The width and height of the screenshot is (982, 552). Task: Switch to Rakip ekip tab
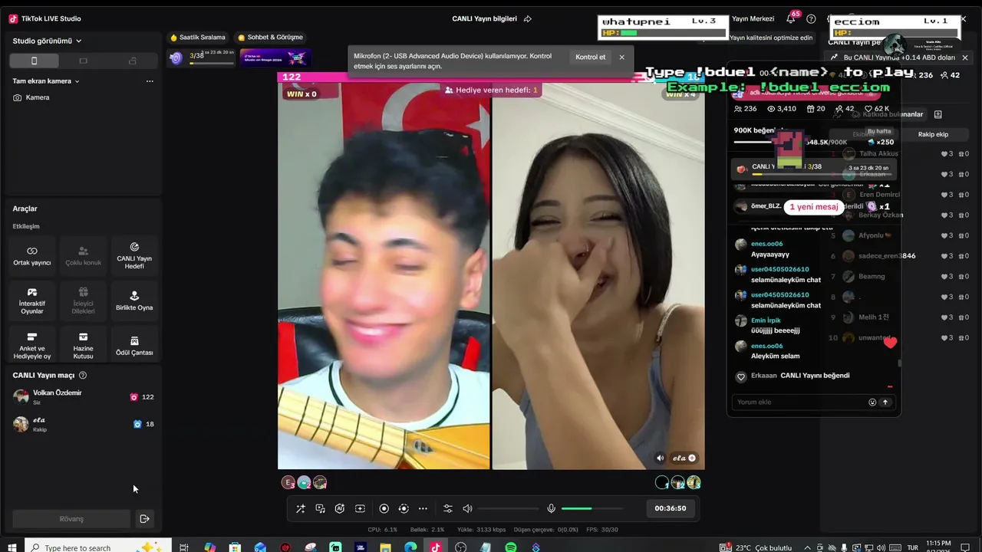pyautogui.click(x=933, y=134)
